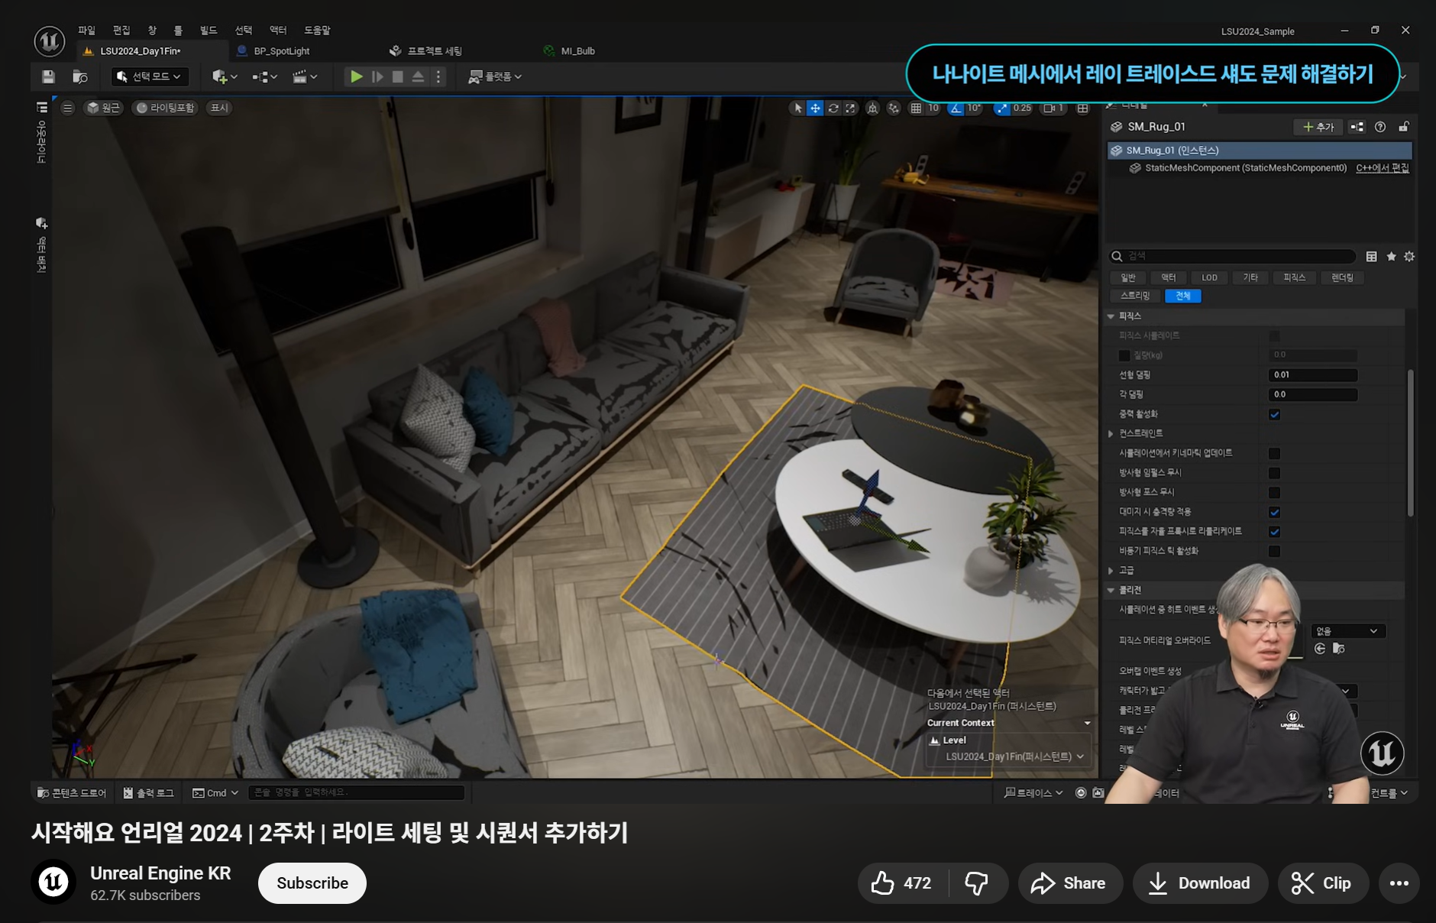Click the property matrix table icon
The image size is (1436, 923).
click(x=1372, y=257)
